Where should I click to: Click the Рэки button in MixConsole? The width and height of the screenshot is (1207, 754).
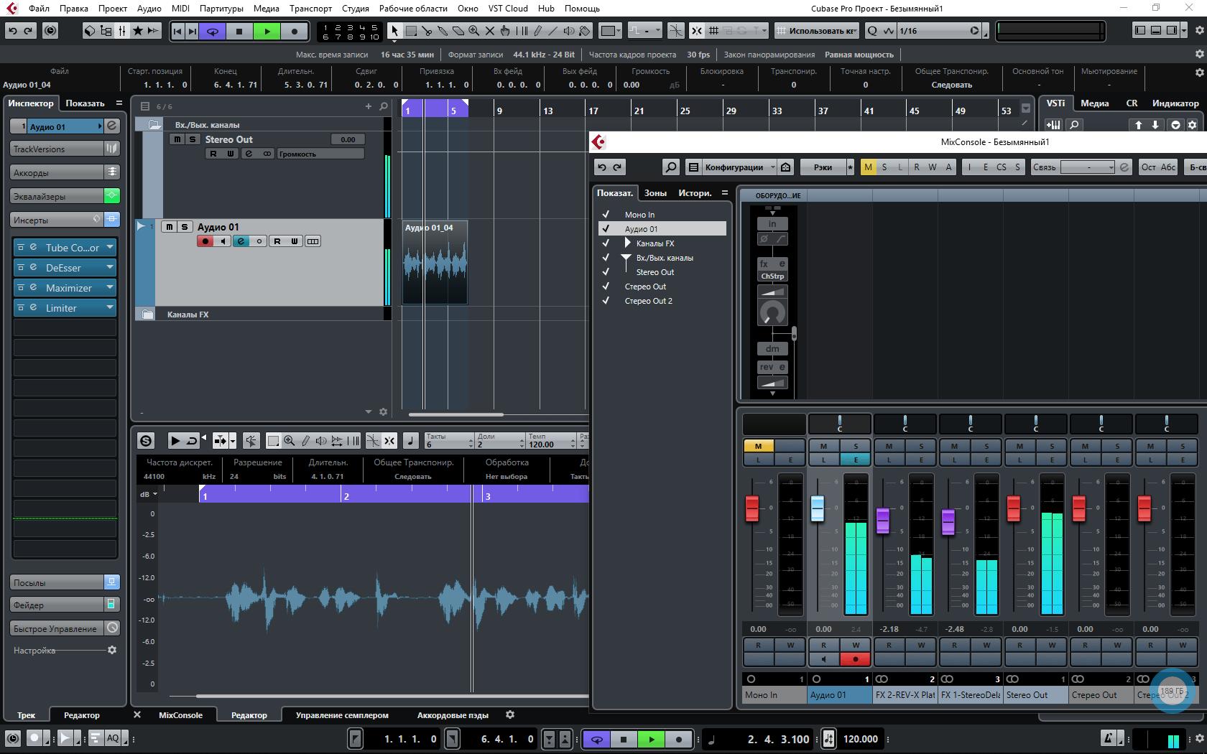[x=823, y=167]
